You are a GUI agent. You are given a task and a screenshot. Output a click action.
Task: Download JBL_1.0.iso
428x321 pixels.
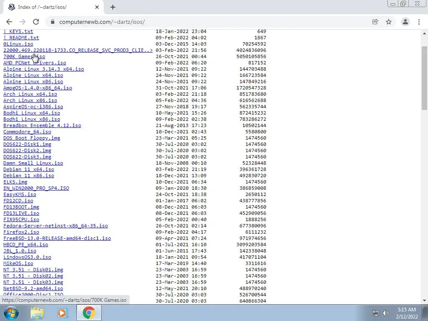pos(20,251)
